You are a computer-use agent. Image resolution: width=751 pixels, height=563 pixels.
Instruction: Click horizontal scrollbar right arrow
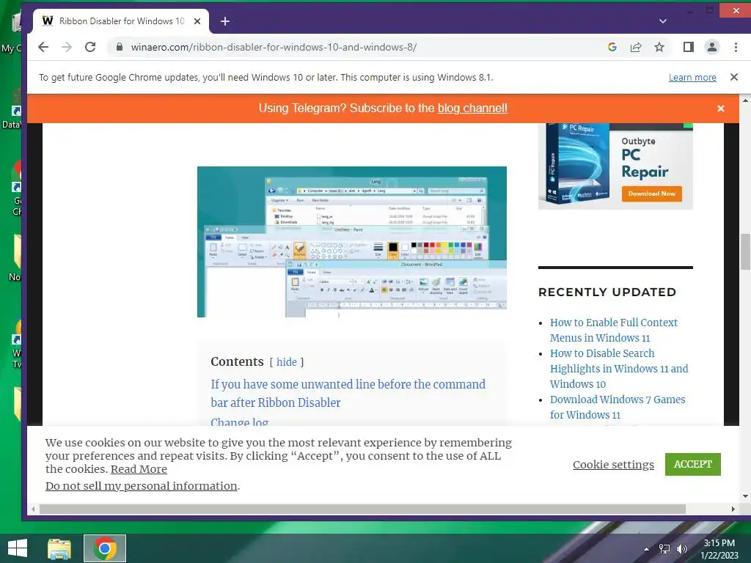[x=733, y=509]
